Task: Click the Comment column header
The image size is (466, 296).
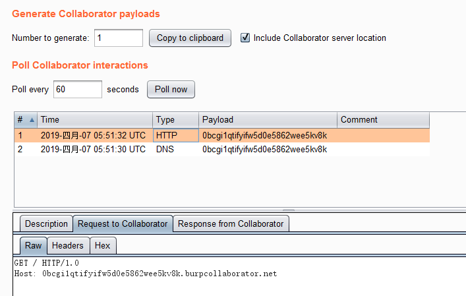Action: coord(382,120)
